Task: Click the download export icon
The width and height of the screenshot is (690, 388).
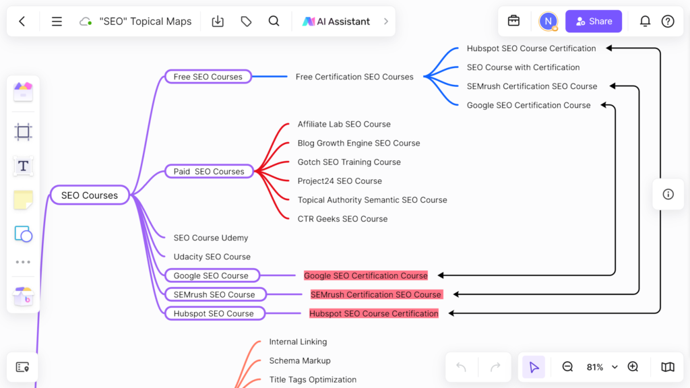Action: (x=218, y=22)
